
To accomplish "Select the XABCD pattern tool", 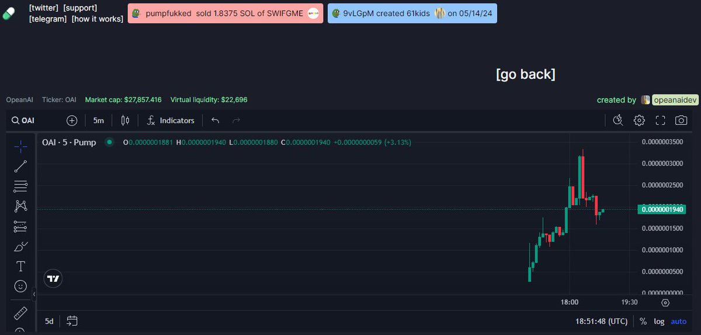I will (x=20, y=206).
